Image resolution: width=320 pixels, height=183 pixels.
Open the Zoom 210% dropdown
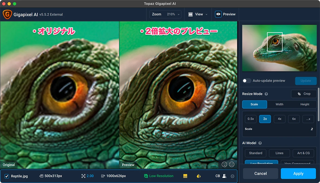[166, 14]
